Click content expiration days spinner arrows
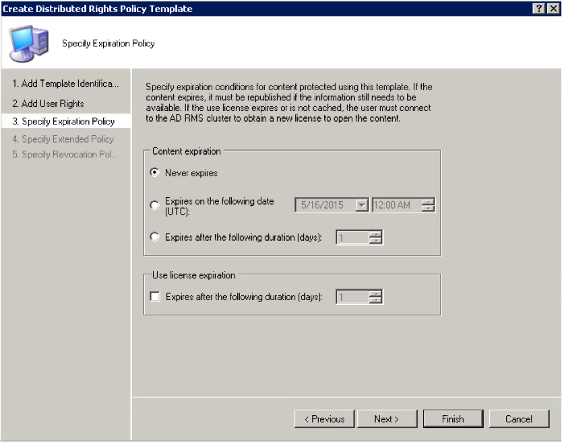 tap(376, 237)
